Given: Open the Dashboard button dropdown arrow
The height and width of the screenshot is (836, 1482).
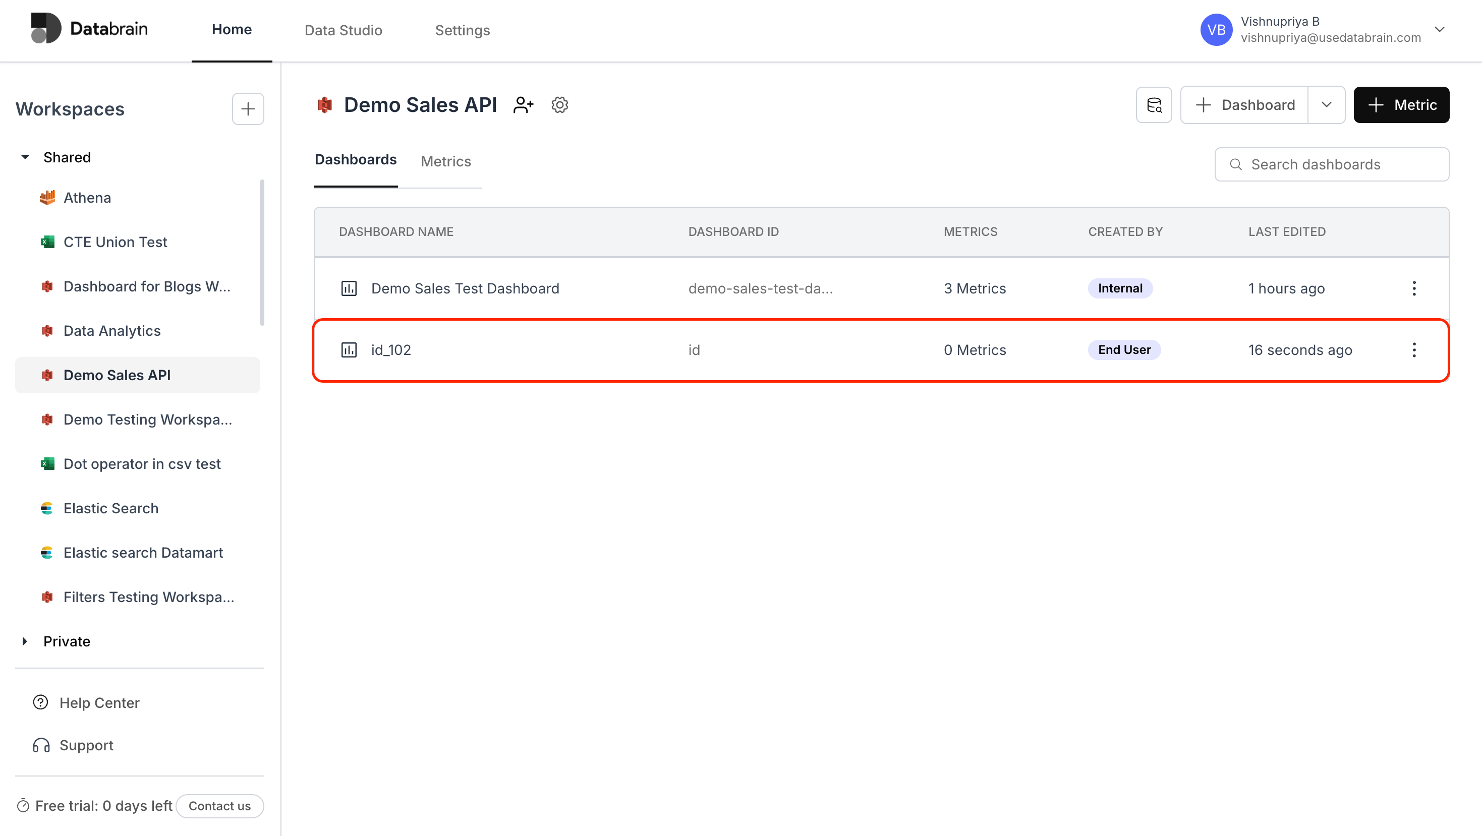Looking at the screenshot, I should 1327,105.
